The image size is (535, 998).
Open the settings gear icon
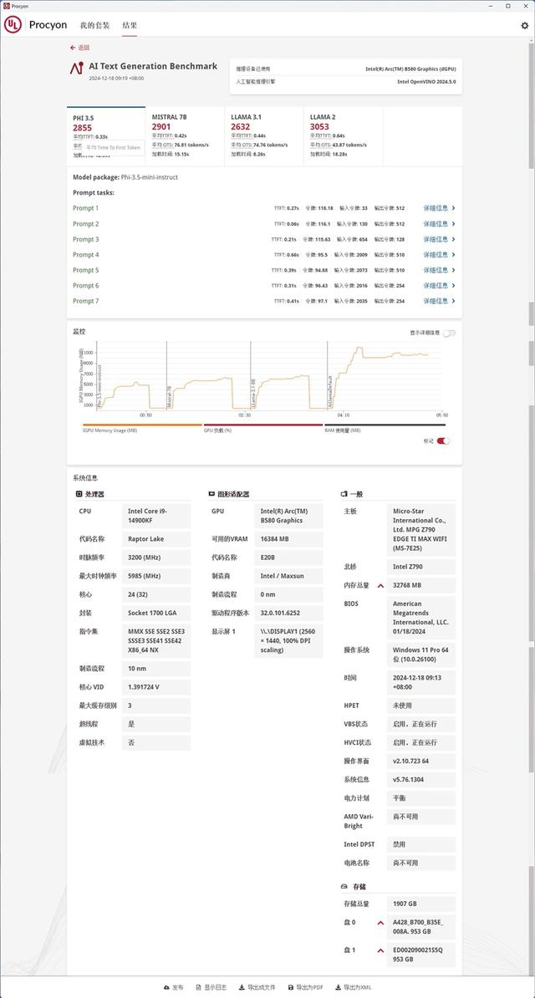coord(525,25)
